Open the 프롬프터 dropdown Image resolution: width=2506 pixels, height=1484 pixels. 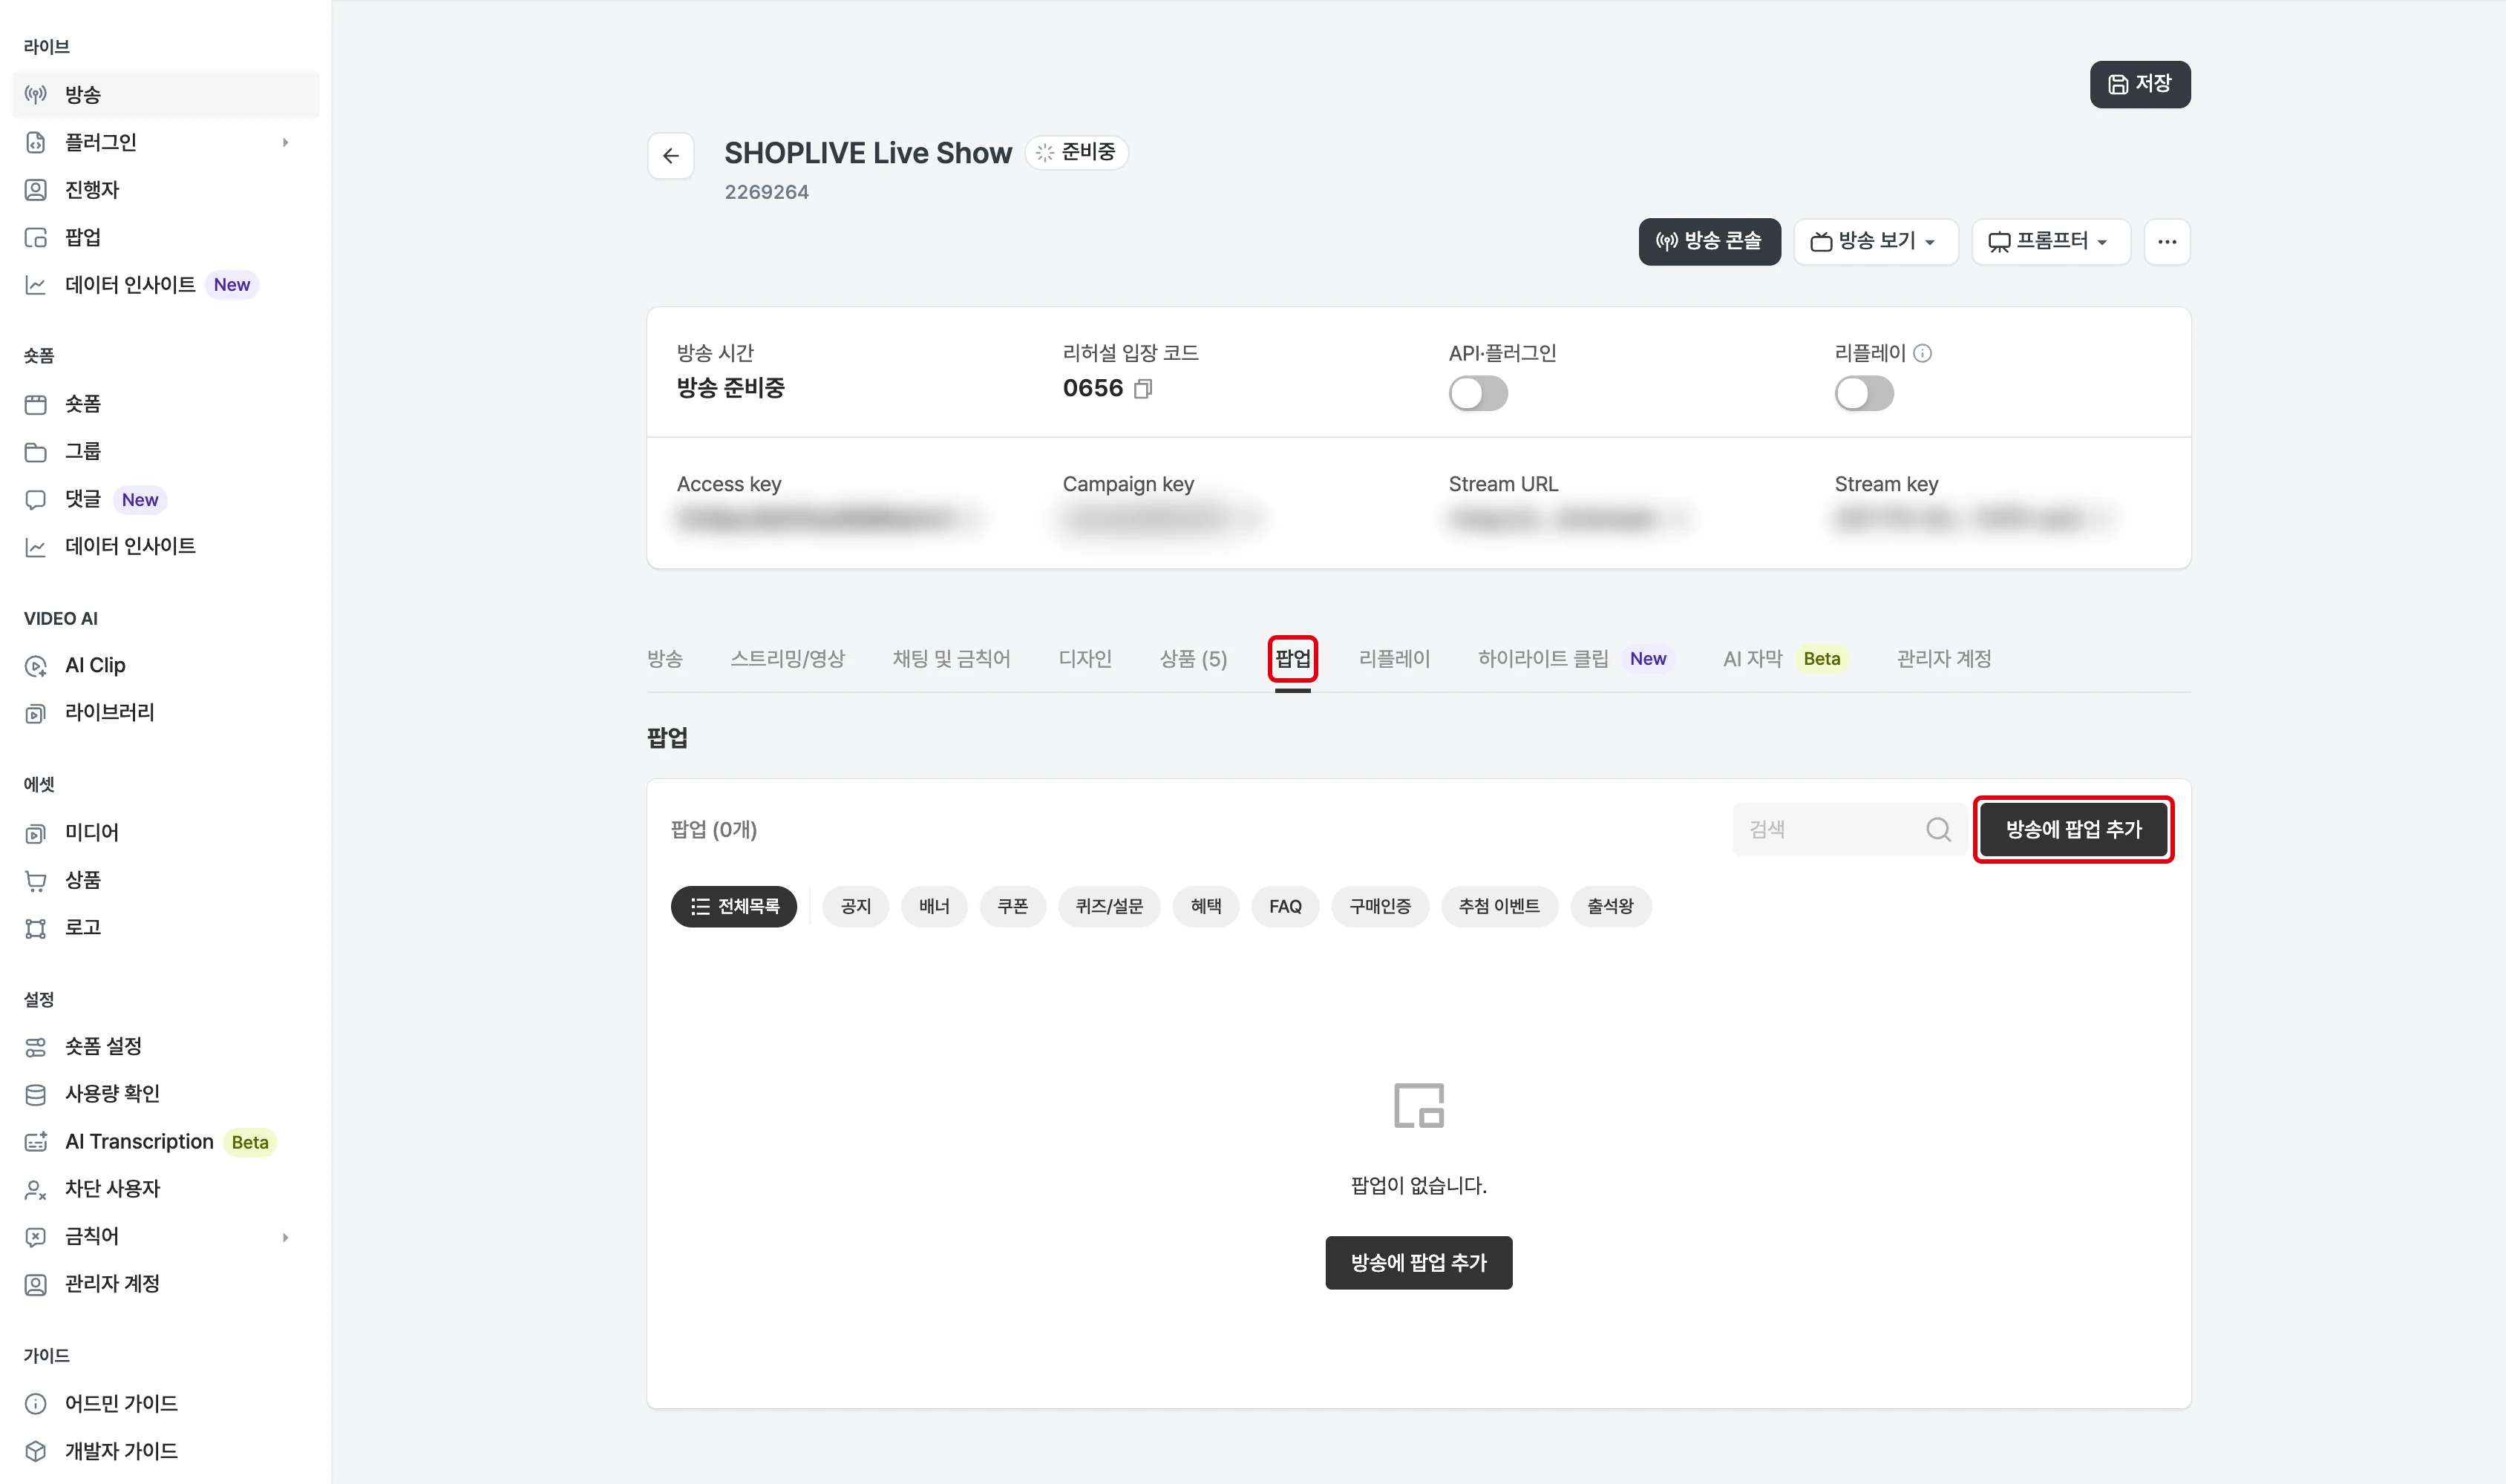(x=2051, y=242)
